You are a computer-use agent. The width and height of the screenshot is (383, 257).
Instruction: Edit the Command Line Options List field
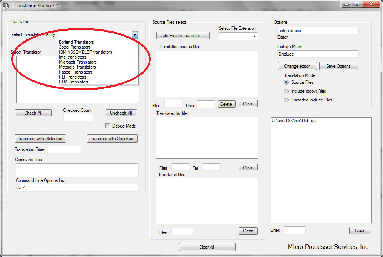(77, 188)
